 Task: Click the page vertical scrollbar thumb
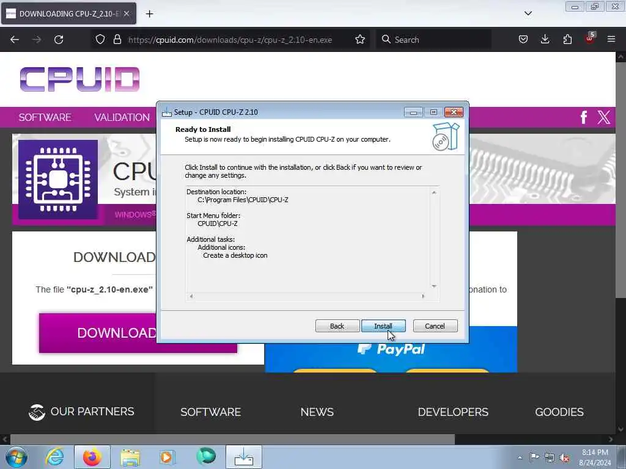point(620,180)
